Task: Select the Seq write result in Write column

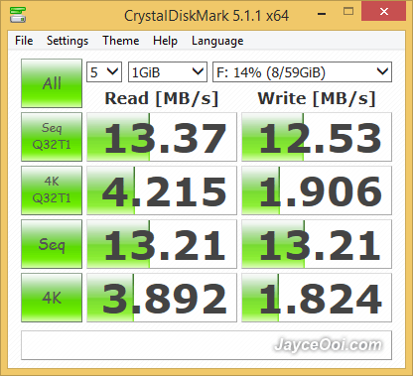Action: click(x=317, y=244)
